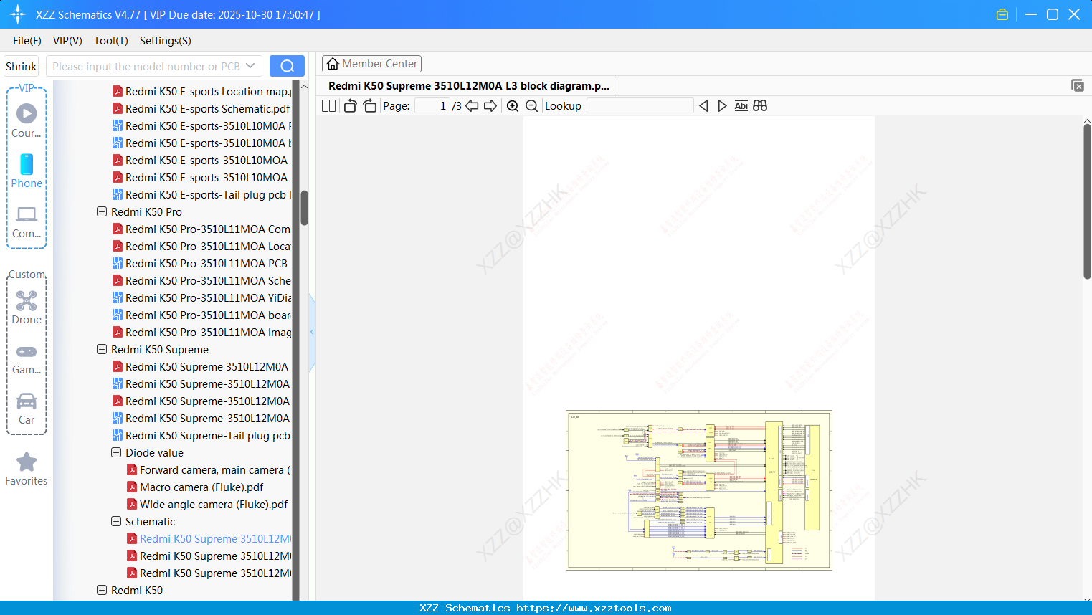Screen dimensions: 1092x615
Task: Open the Tool menu
Action: [110, 41]
